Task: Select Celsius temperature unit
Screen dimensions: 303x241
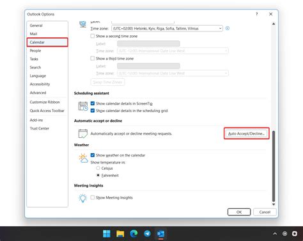Action: coord(98,168)
